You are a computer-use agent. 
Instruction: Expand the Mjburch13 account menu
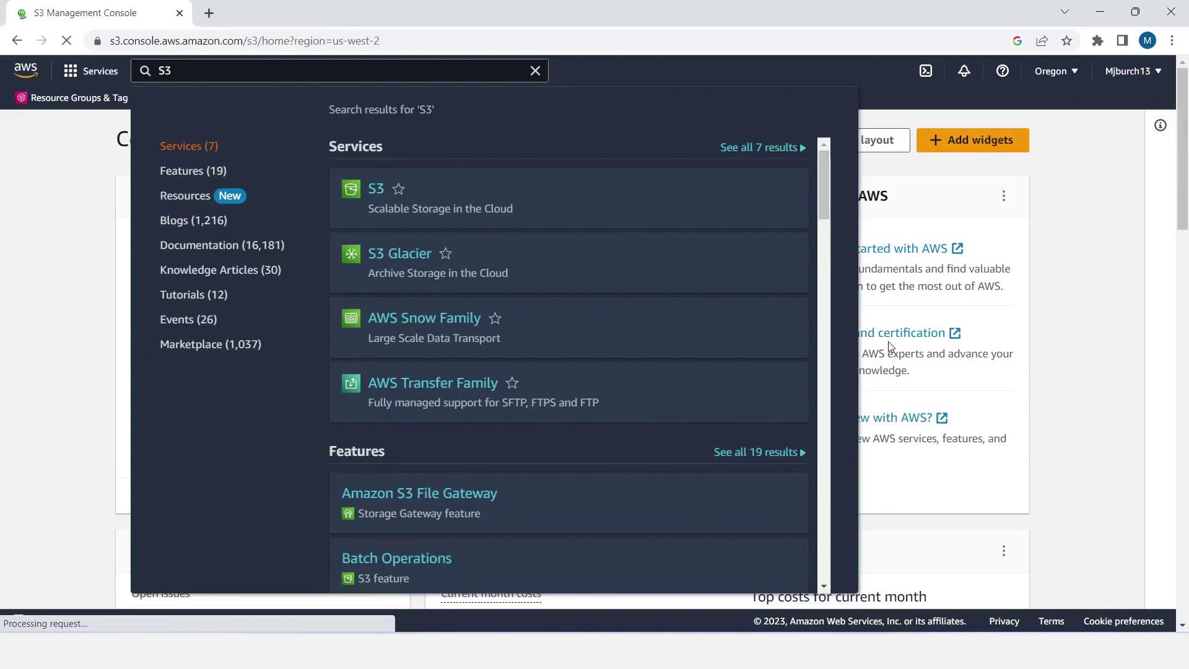point(1133,71)
